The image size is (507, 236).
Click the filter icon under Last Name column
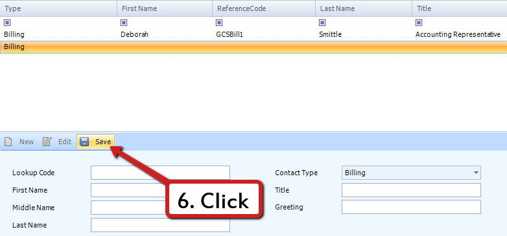(322, 23)
